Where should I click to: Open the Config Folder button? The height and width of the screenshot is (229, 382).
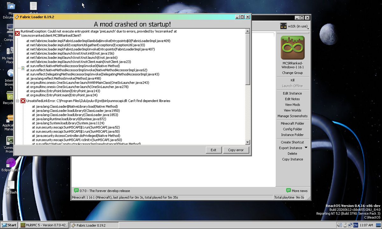[x=292, y=129]
